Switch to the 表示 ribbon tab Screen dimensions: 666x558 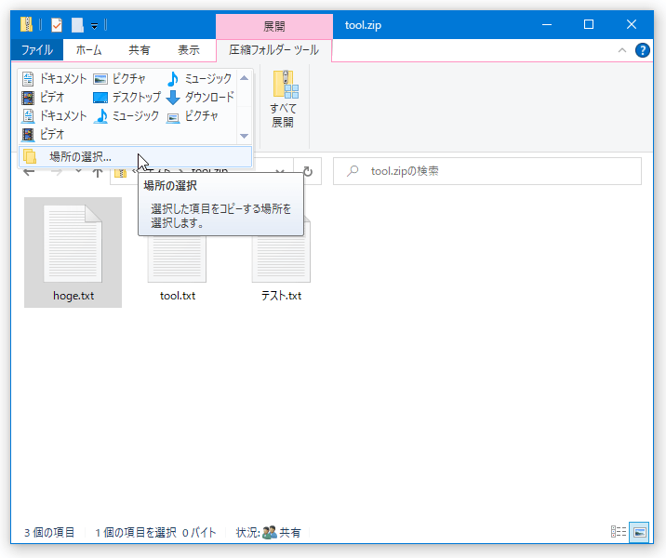click(189, 50)
